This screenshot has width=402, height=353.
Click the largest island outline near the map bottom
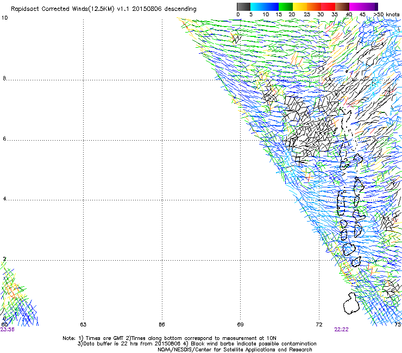click(351, 304)
